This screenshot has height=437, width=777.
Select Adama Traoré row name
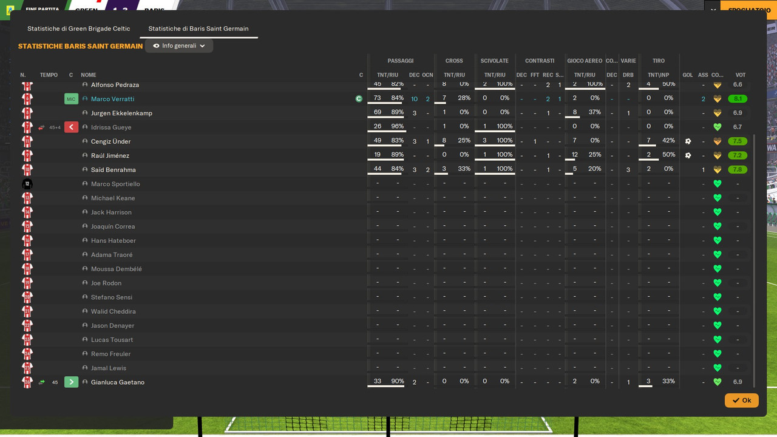(112, 255)
